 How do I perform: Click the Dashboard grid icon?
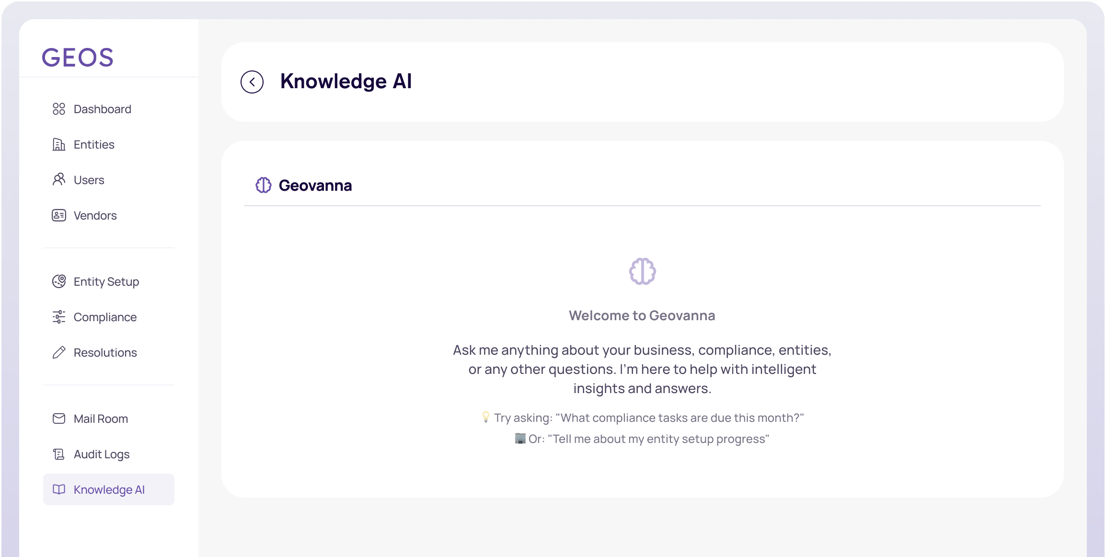[x=59, y=109]
